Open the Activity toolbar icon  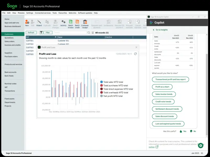(63, 23)
